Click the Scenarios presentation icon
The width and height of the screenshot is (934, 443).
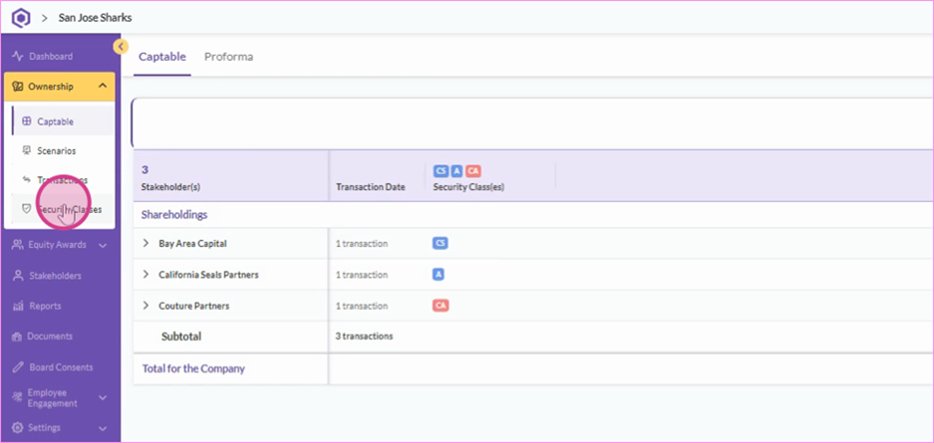click(x=26, y=150)
